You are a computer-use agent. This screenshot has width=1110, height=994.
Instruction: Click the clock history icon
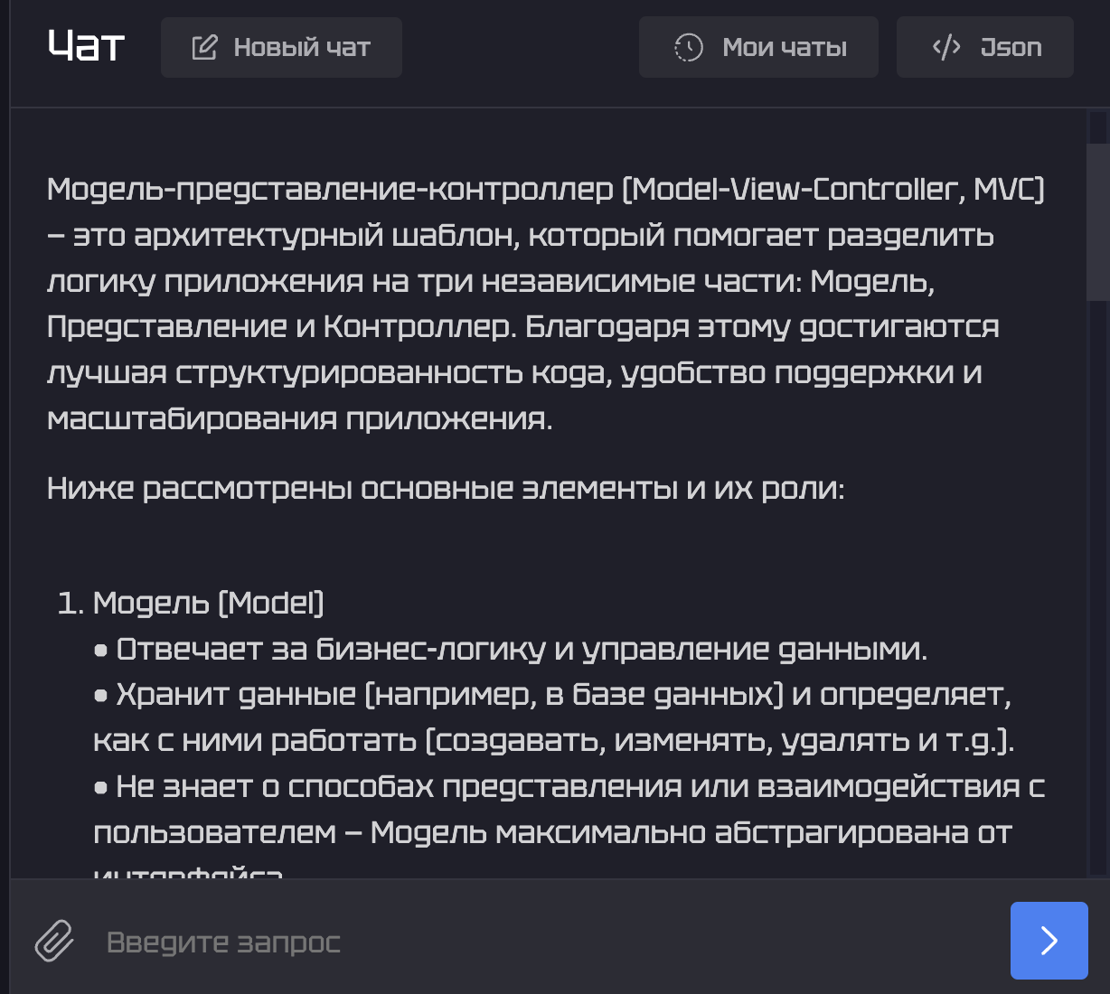(689, 47)
